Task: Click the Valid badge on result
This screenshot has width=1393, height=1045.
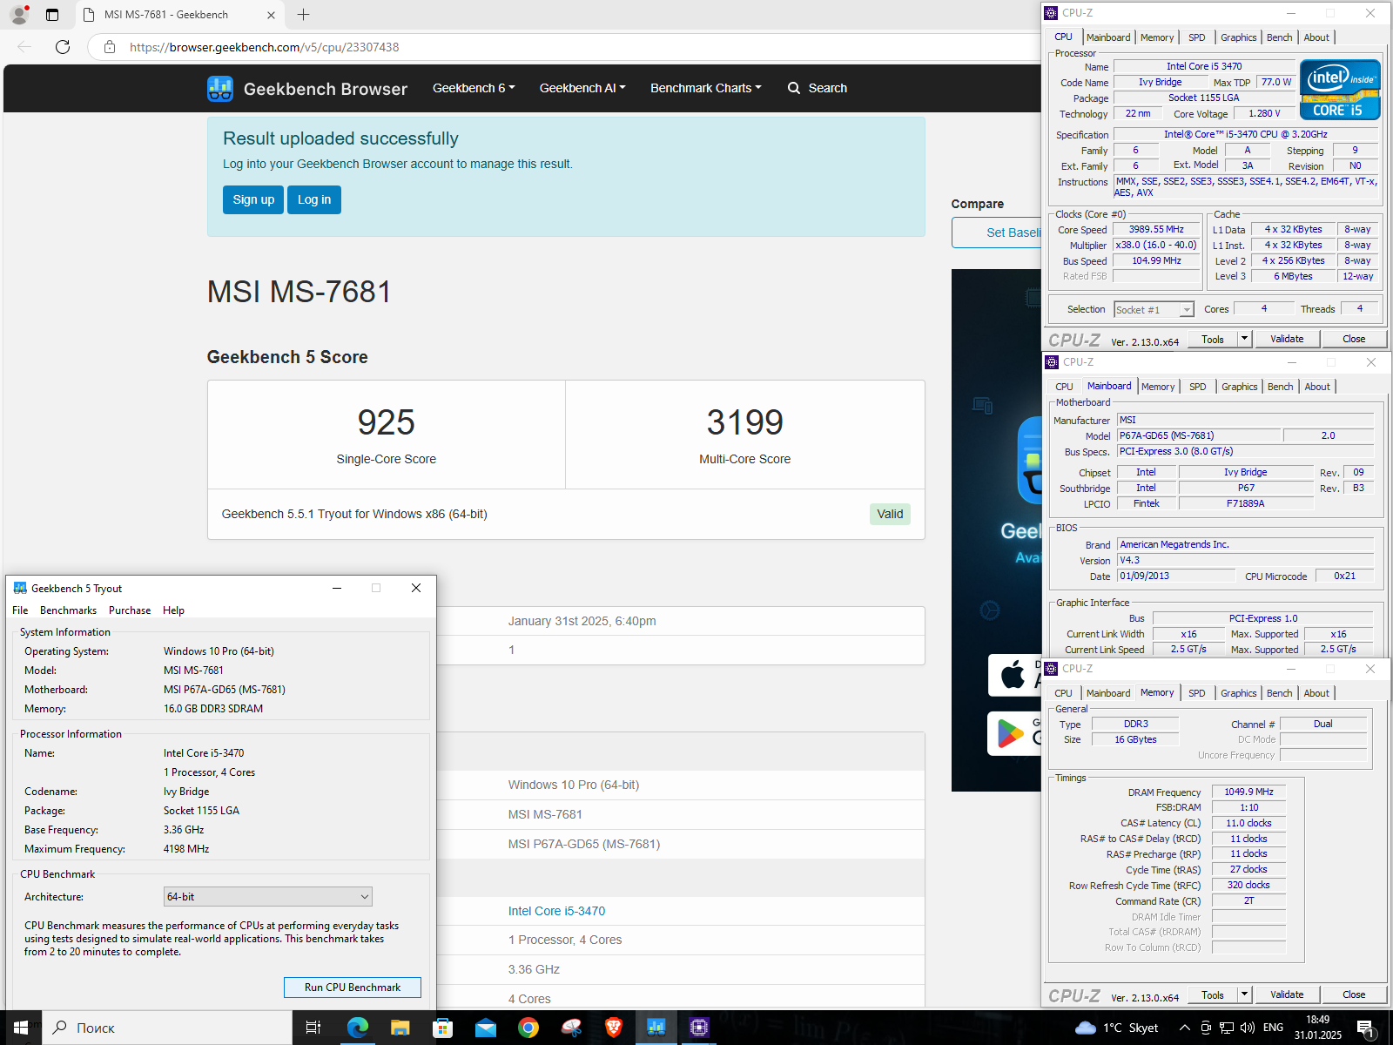Action: pos(890,514)
